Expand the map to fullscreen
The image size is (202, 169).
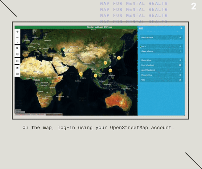pos(18,61)
